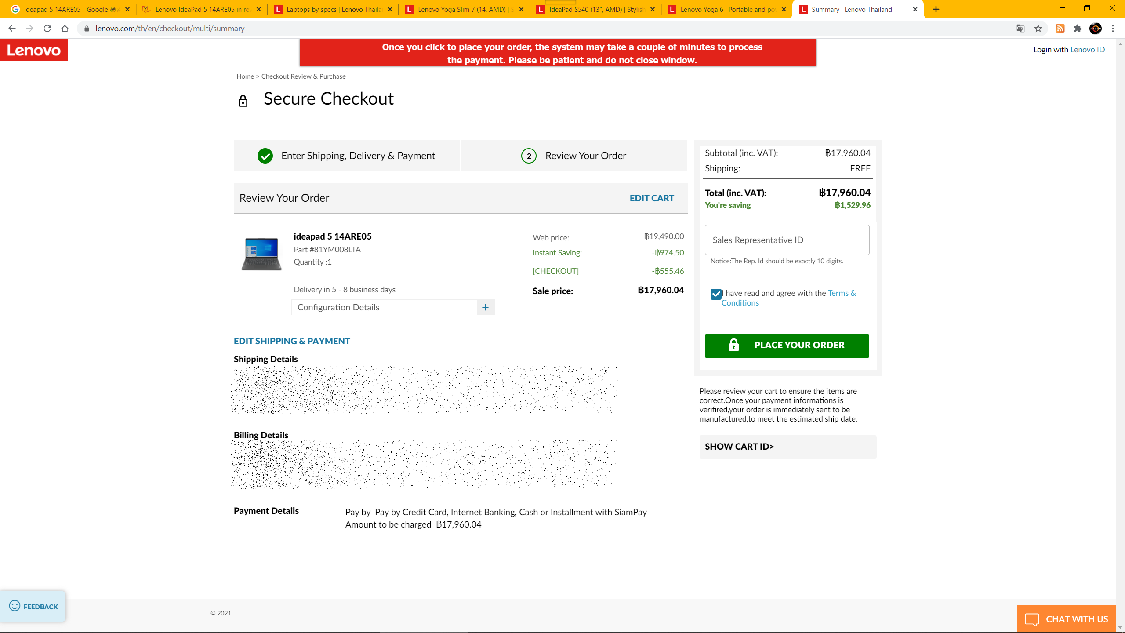Click Home breadcrumb link

coord(245,76)
